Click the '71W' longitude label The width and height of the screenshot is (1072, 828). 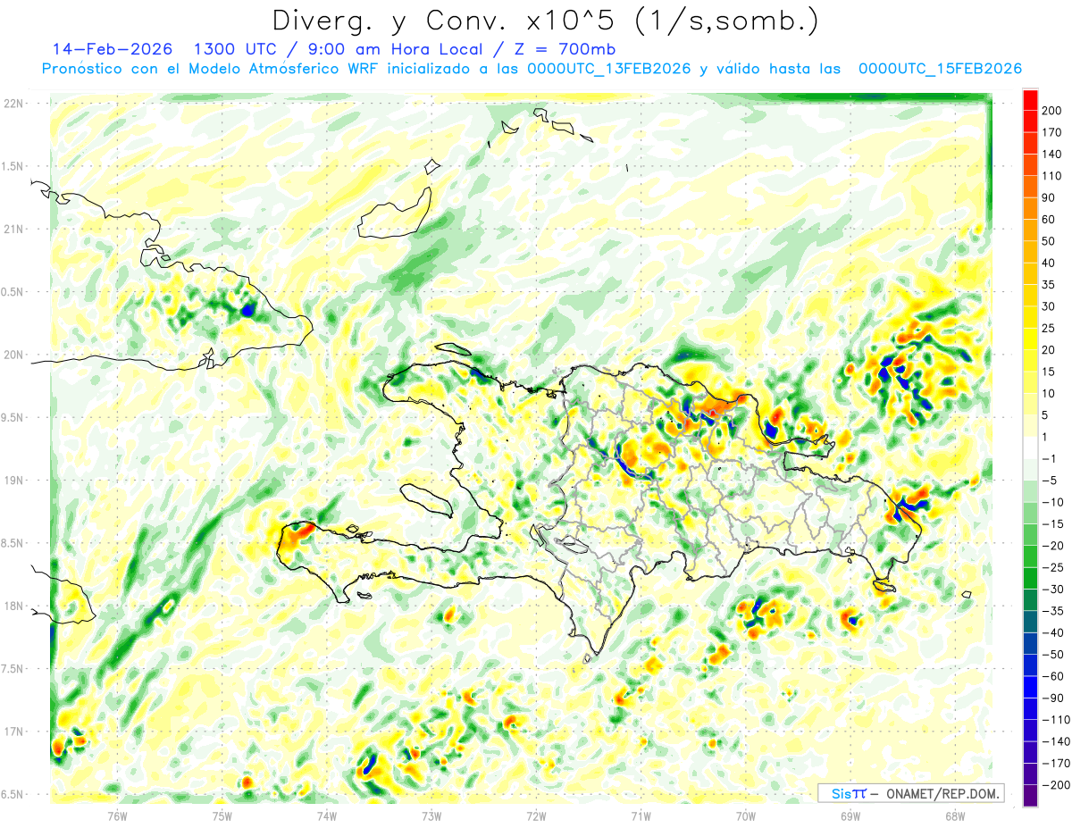(x=641, y=816)
